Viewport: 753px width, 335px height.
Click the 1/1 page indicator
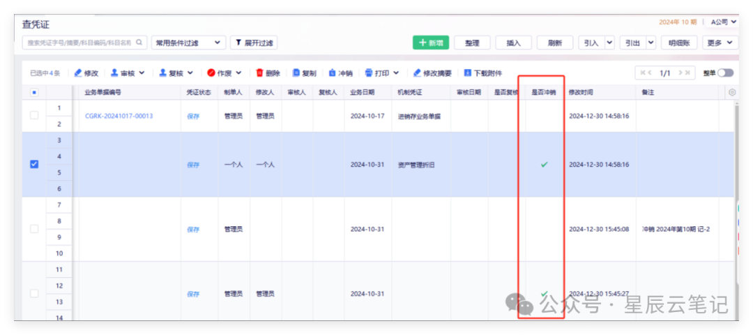coord(664,73)
